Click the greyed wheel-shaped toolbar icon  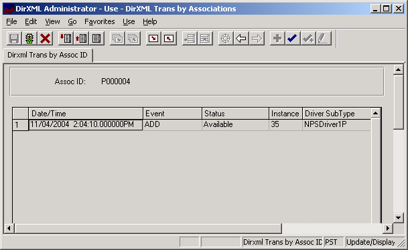point(226,39)
